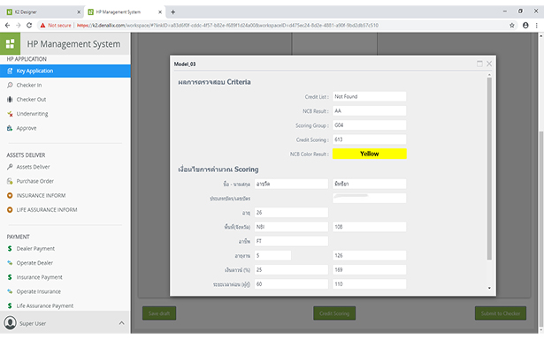Open Purchase Order page
Screen dimensions: 544x339
point(35,181)
